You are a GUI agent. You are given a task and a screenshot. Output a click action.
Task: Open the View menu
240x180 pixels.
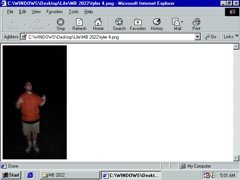[x=36, y=12]
